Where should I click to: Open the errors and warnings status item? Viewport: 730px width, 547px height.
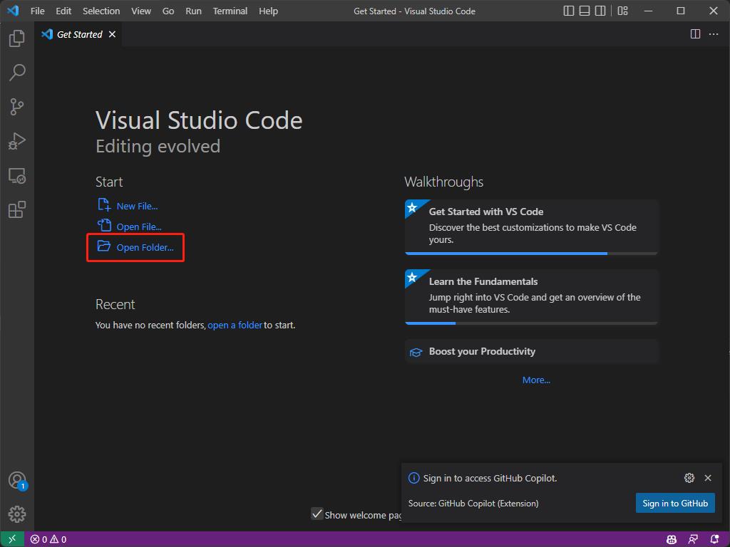[x=48, y=540]
